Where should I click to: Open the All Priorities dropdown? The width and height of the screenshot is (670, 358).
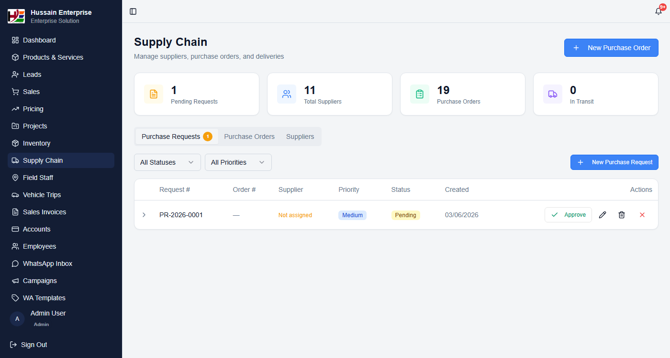(x=238, y=162)
